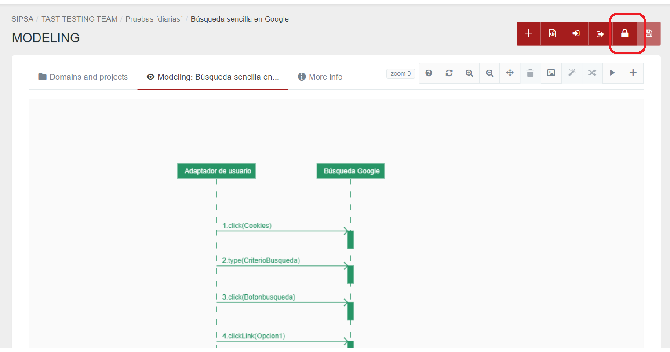Zoom out of the diagram

click(489, 73)
